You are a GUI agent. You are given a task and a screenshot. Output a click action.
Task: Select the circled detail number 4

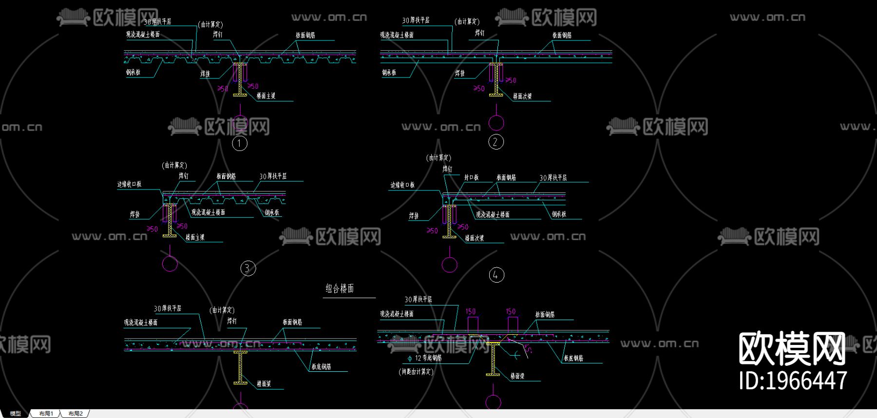click(x=496, y=275)
